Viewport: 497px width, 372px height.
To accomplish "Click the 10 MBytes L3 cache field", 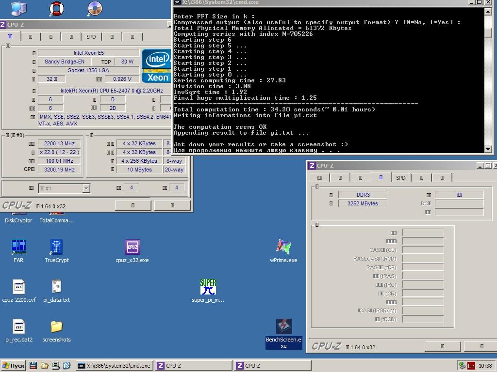I will click(x=139, y=170).
